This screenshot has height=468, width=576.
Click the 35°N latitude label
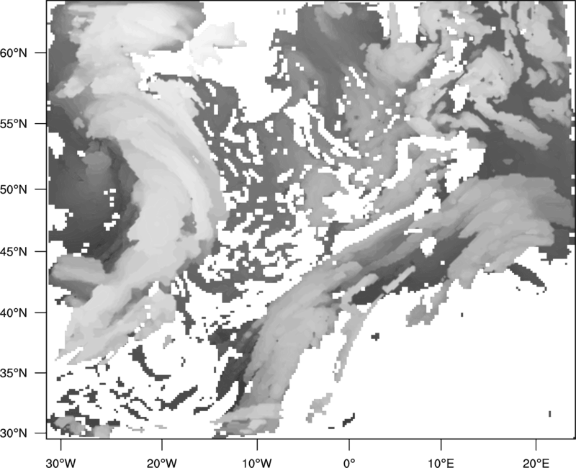[x=14, y=373]
